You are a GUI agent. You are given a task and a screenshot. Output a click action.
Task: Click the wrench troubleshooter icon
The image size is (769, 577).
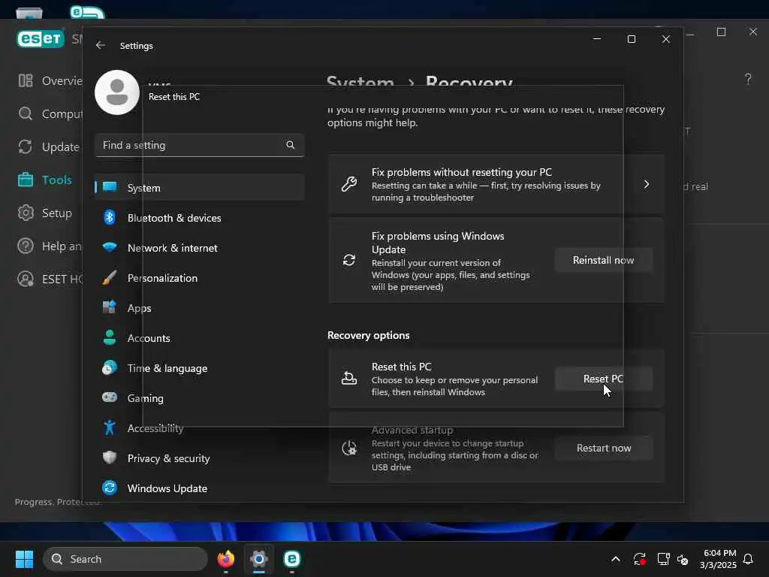pos(349,184)
